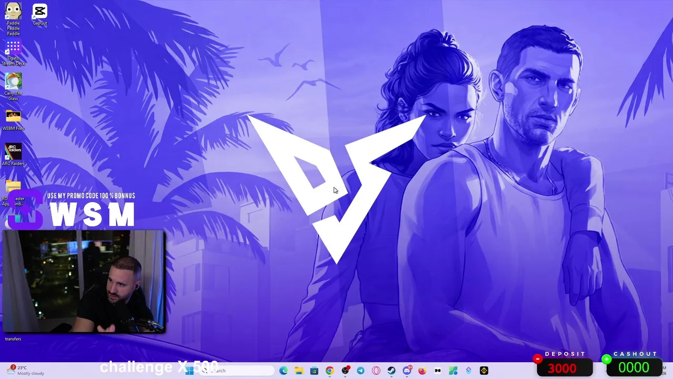Open the ARC Raiders desktop shortcut
The width and height of the screenshot is (673, 379).
coord(13,155)
